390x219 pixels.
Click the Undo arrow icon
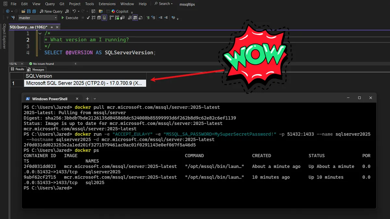[74, 11]
